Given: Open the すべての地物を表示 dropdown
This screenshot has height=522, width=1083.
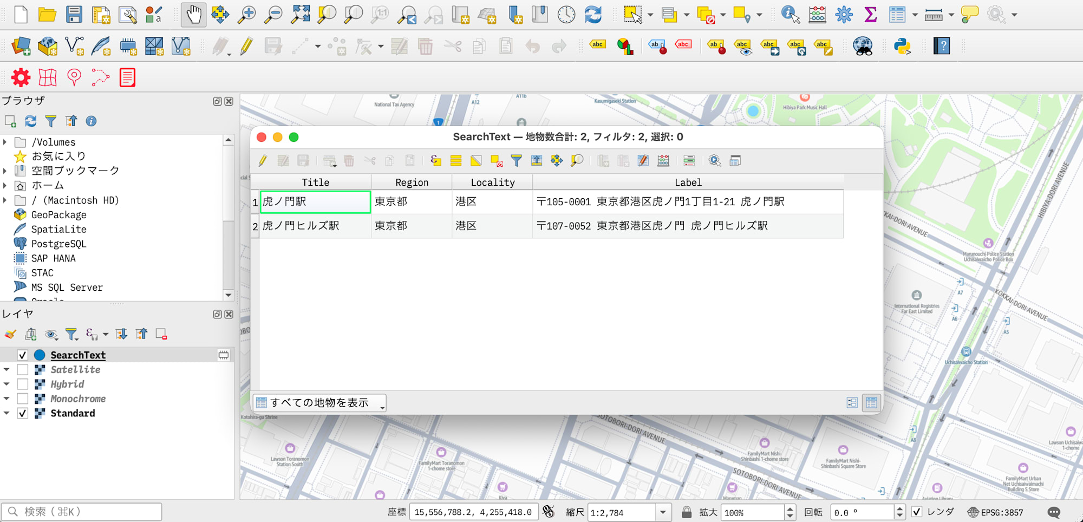Looking at the screenshot, I should click(x=319, y=403).
